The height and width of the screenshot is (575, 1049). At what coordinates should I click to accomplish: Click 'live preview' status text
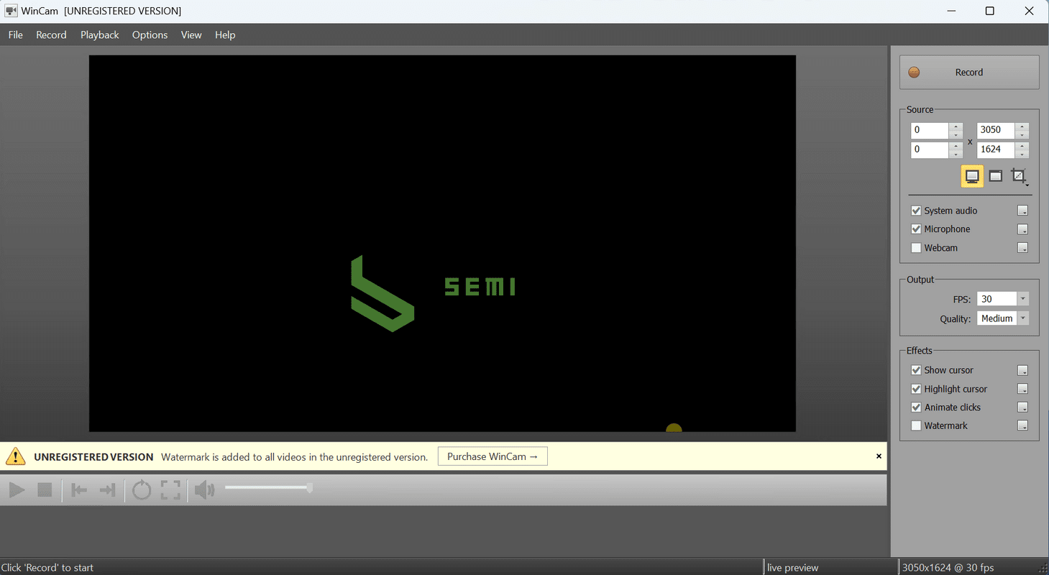pos(792,568)
